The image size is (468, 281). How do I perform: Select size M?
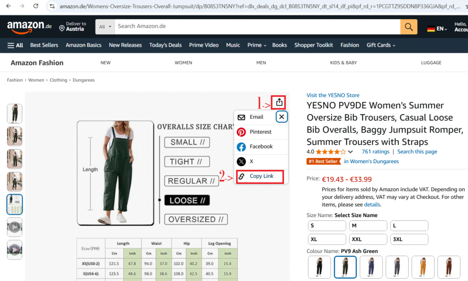click(368, 226)
